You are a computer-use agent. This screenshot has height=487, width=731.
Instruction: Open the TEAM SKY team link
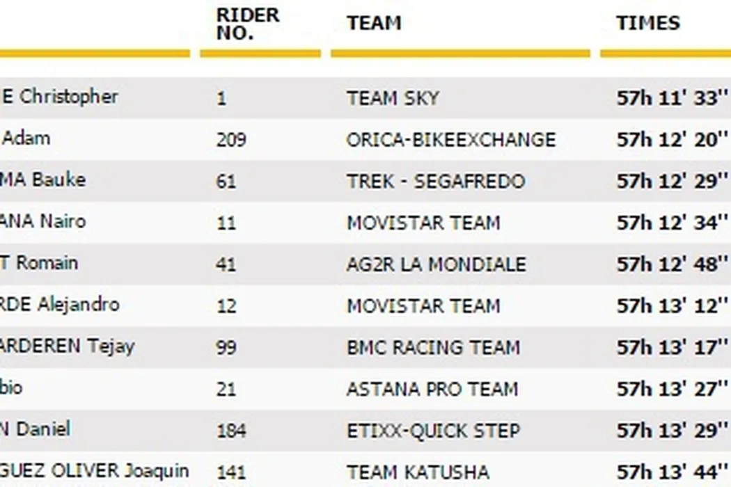coord(393,98)
